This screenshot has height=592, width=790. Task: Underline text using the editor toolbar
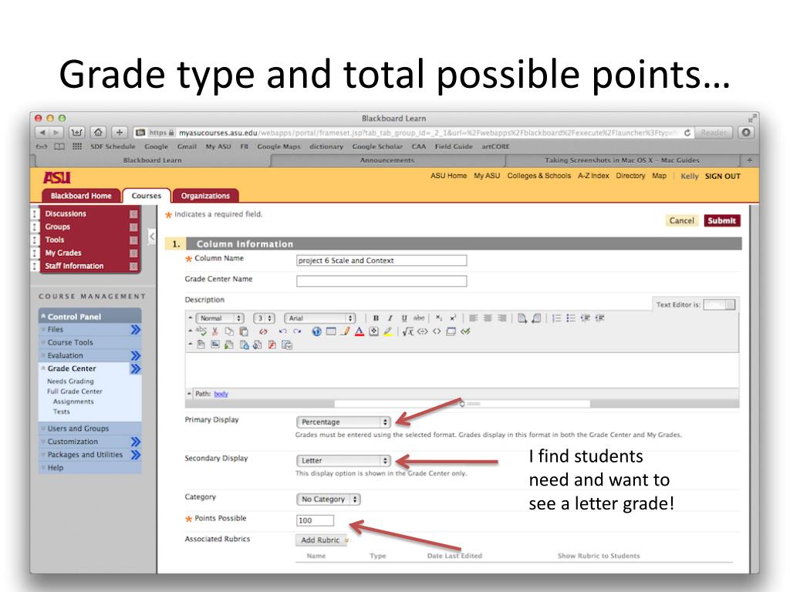tap(404, 318)
